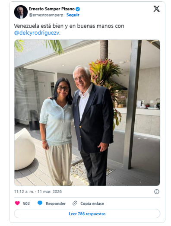The width and height of the screenshot is (171, 226).
Task: Click the tweet text about Venezuela
Action: point(69,29)
